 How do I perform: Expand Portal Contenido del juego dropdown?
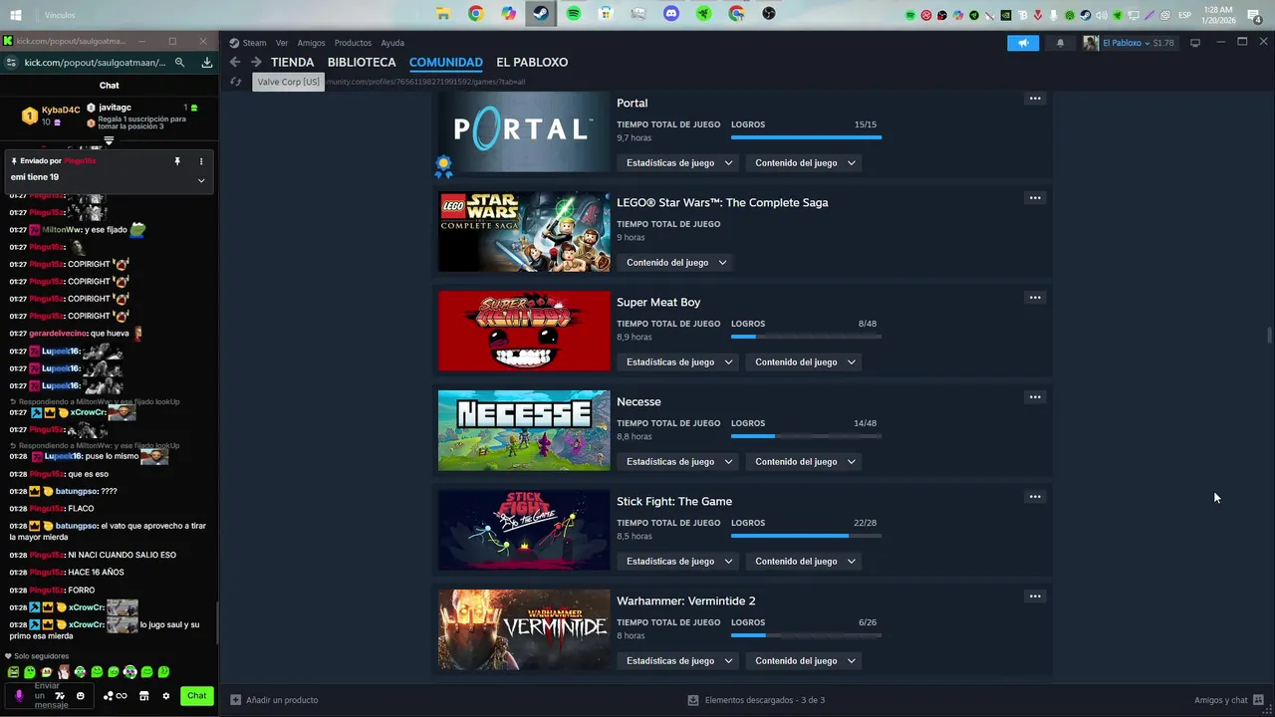pos(805,162)
